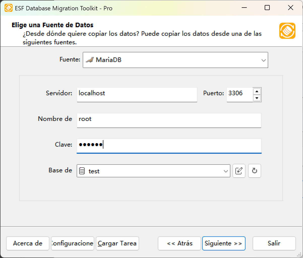The width and height of the screenshot is (303, 258).
Task: Click Cargar Tarea to load a task
Action: pos(117,243)
